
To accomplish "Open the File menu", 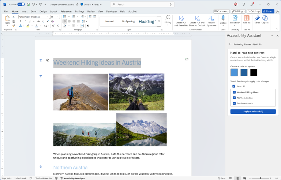I will pos(6,11).
